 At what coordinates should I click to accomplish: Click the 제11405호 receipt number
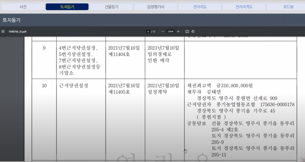click(119, 92)
